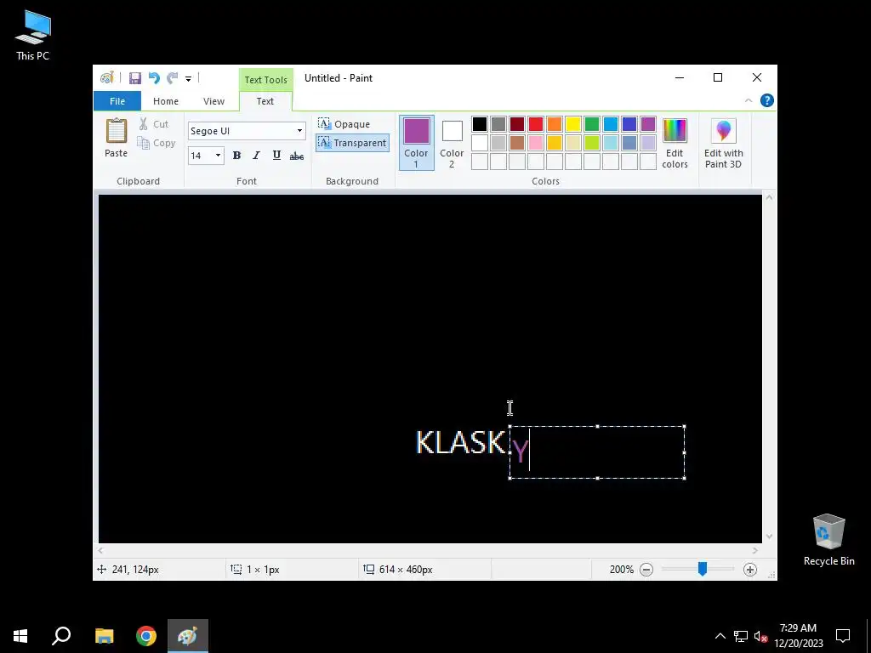This screenshot has width=871, height=653.
Task: Click the Paint taskbar icon
Action: 188,636
